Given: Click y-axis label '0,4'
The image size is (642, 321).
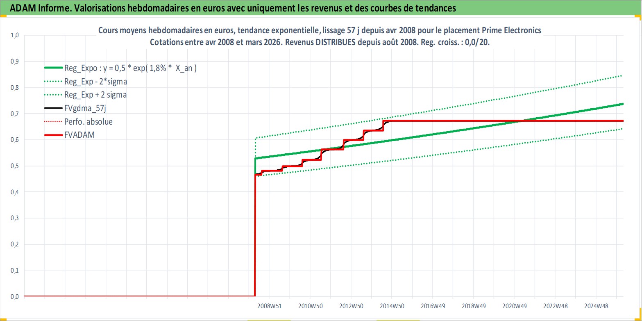Looking at the screenshot, I should click(x=15, y=192).
